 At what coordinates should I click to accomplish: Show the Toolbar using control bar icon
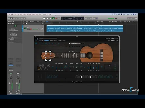(x=17, y=18)
